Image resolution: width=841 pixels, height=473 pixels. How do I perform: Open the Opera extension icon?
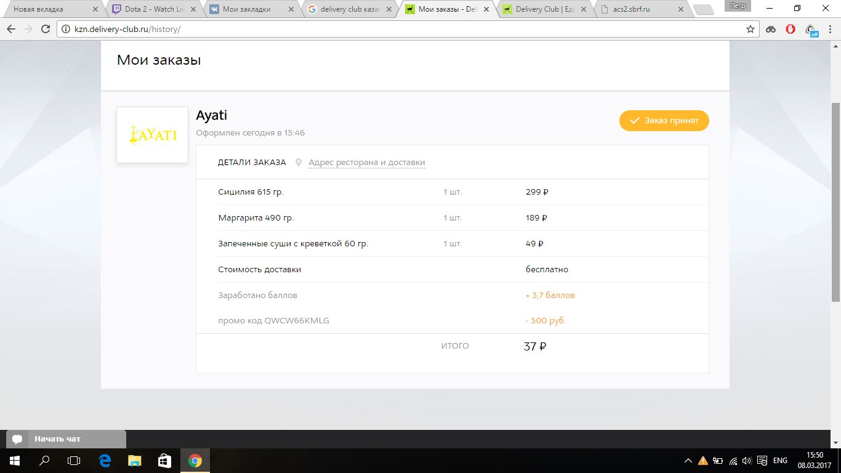pos(792,29)
